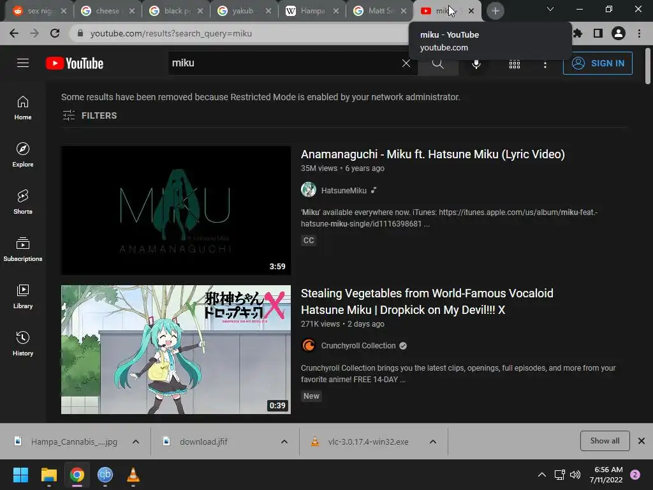This screenshot has height=490, width=653.
Task: Go back in browser
Action: 14,33
